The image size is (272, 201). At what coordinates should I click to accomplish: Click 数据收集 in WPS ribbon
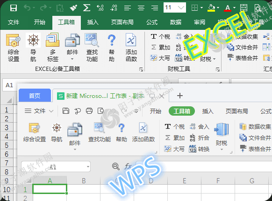255,127
